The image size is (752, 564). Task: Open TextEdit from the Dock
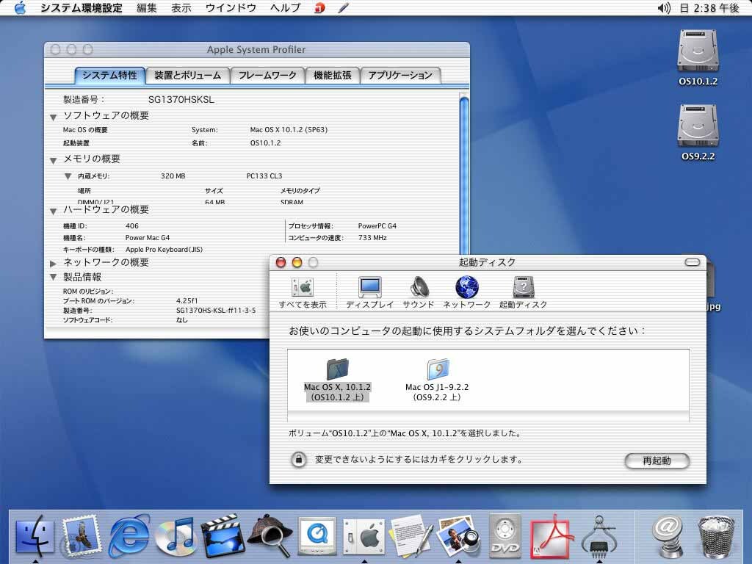[x=411, y=535]
